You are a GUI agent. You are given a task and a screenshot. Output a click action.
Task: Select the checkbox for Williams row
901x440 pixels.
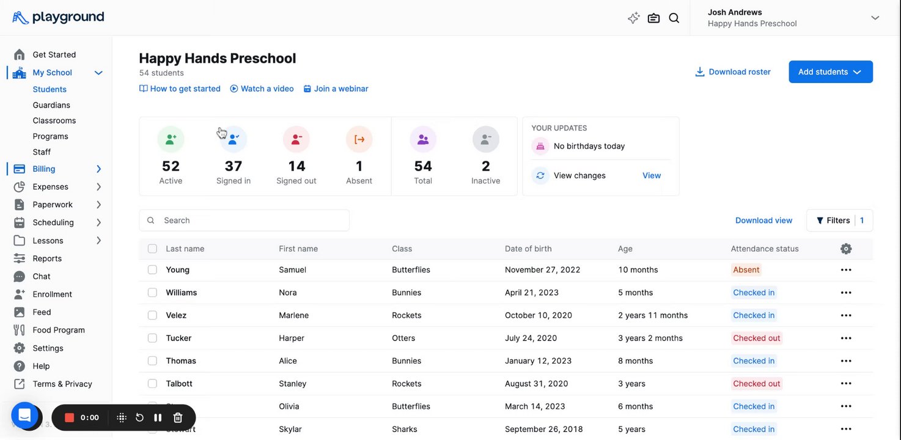pyautogui.click(x=152, y=293)
